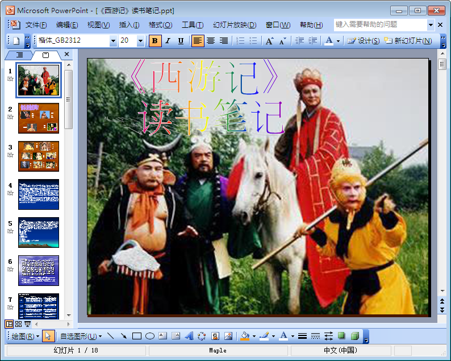451x361 pixels.
Task: Click the 设计 (Design) button
Action: pyautogui.click(x=364, y=41)
